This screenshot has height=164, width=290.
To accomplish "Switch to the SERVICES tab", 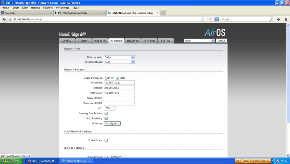I will 149,41.
